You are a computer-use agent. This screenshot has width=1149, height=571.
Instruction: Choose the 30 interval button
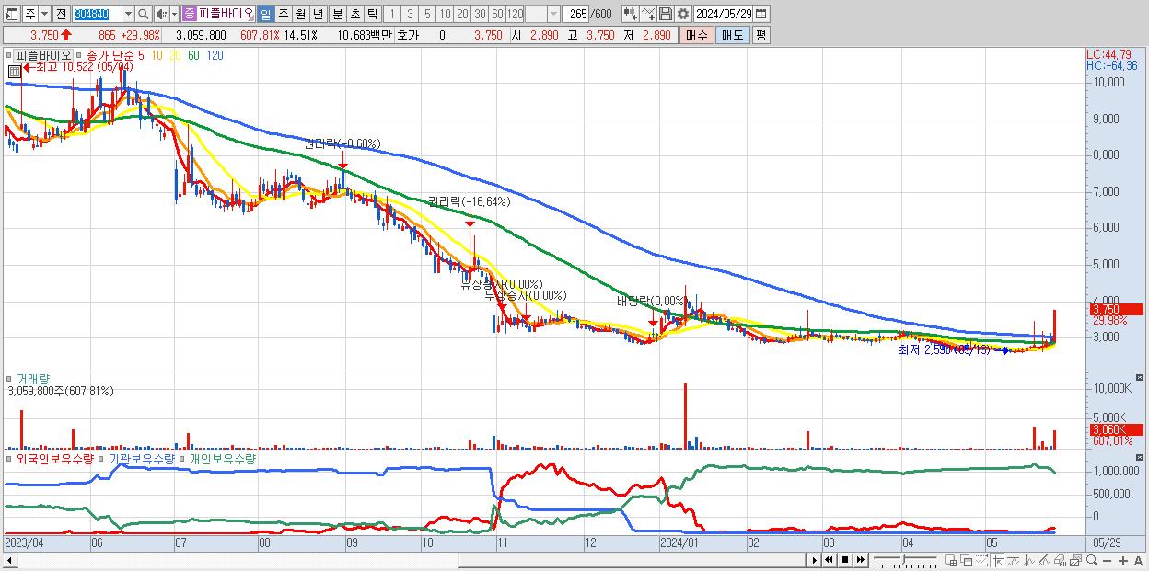pyautogui.click(x=480, y=14)
